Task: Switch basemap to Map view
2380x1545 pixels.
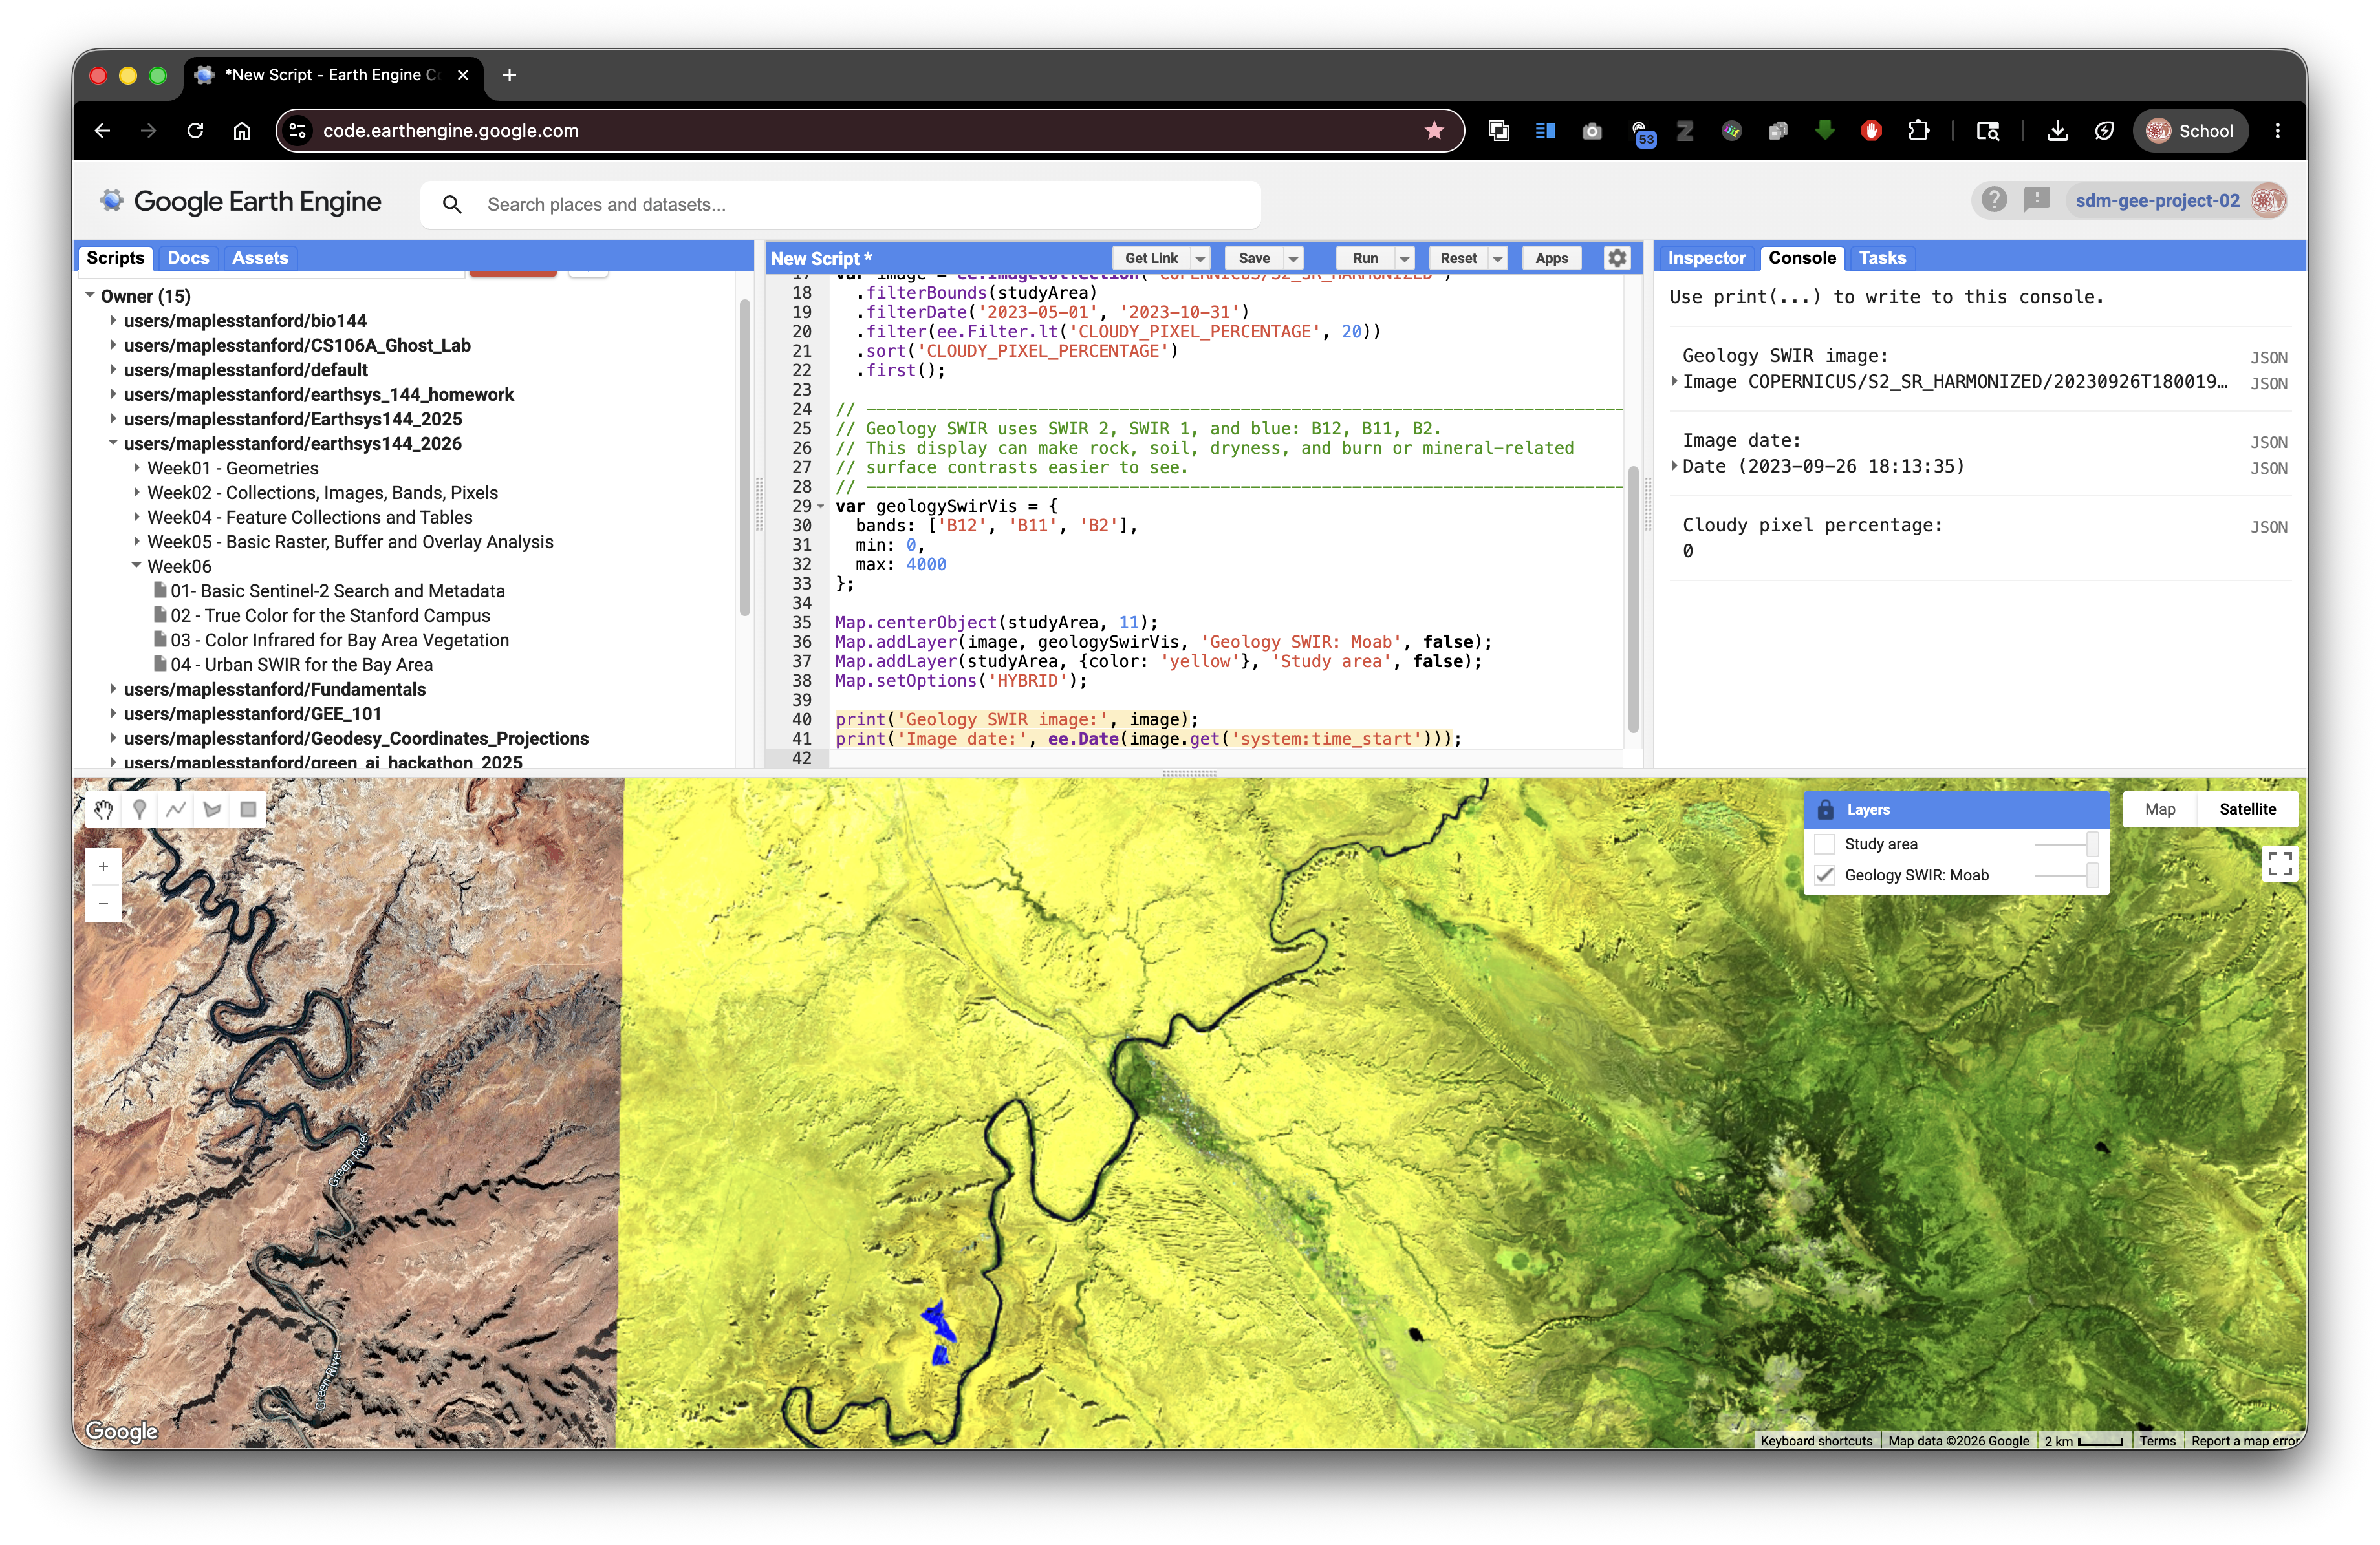Action: tap(2160, 809)
